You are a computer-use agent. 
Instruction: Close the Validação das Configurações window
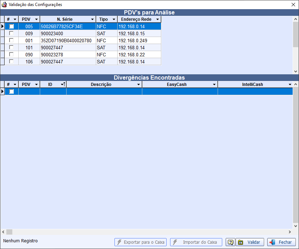293,5
